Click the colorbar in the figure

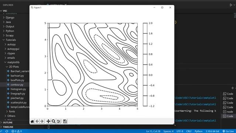pyautogui.click(x=145, y=65)
